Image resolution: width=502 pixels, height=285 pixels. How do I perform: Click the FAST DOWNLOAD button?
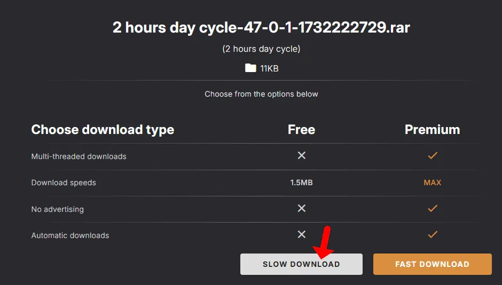[x=432, y=264]
